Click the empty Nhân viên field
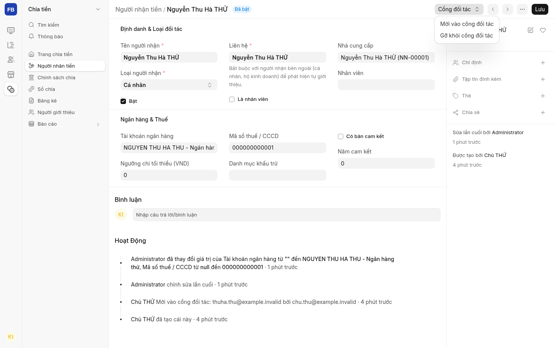 (386, 85)
